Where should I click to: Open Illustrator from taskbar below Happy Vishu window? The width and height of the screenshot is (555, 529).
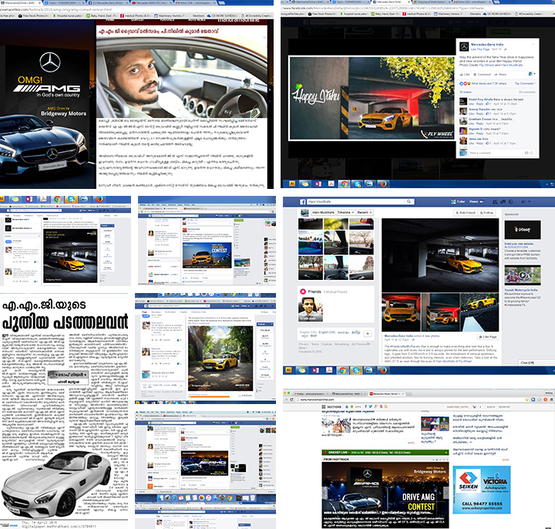292,184
